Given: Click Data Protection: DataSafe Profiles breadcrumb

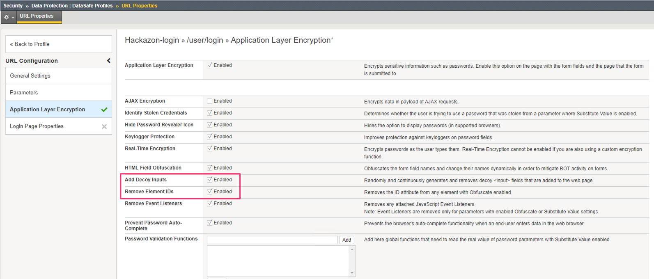Looking at the screenshot, I should (72, 6).
